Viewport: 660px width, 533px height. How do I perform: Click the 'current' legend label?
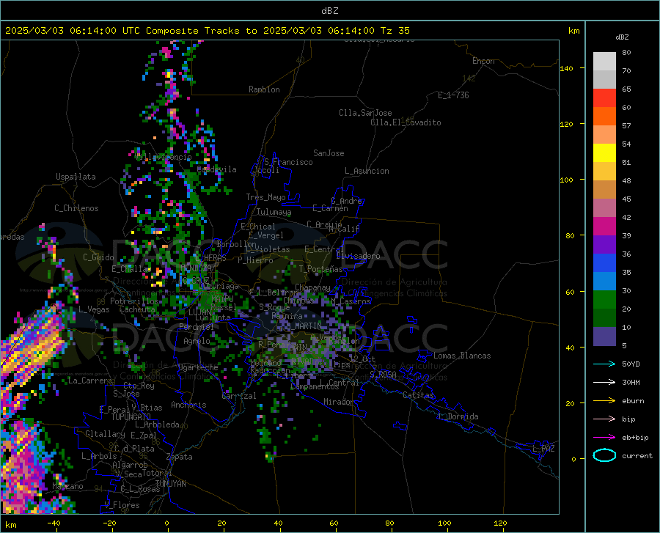(x=637, y=455)
